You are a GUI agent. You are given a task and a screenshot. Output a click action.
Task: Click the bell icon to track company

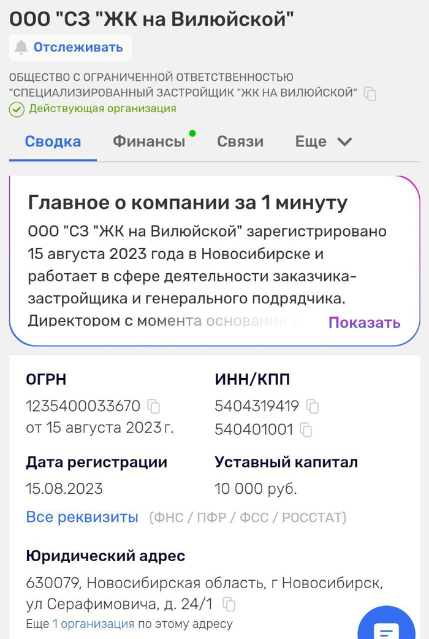[22, 47]
